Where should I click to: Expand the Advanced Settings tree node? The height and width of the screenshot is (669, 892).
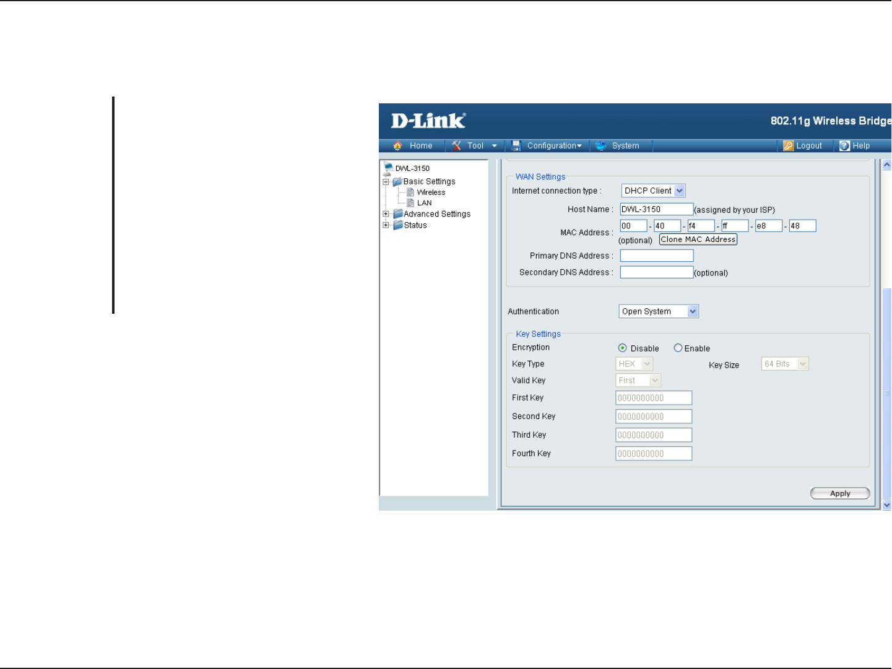386,214
